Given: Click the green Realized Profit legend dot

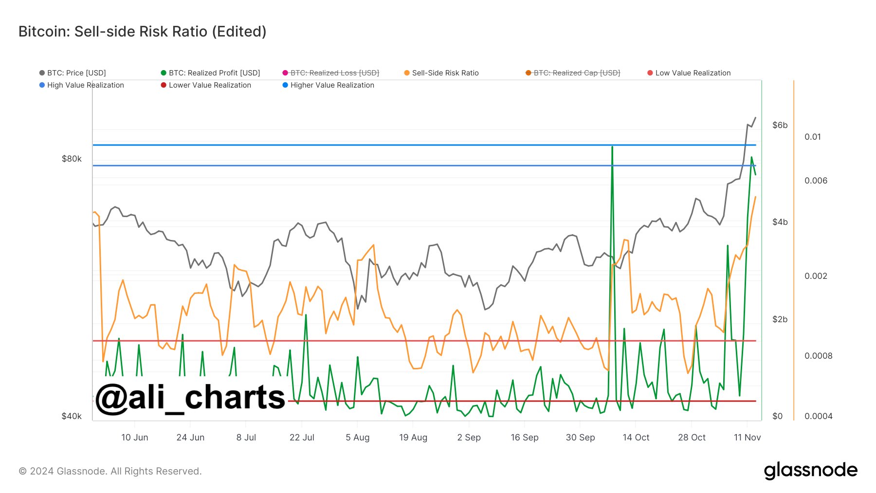Looking at the screenshot, I should pos(164,73).
